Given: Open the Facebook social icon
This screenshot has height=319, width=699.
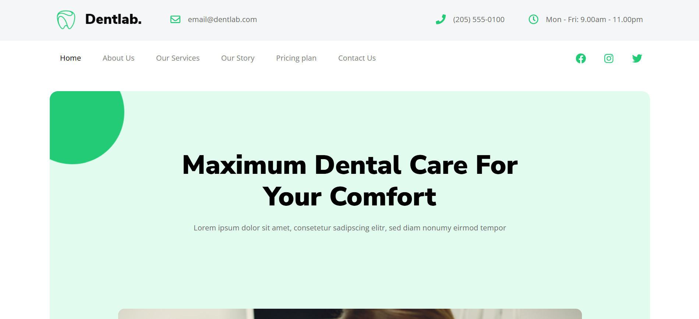Looking at the screenshot, I should coord(581,58).
